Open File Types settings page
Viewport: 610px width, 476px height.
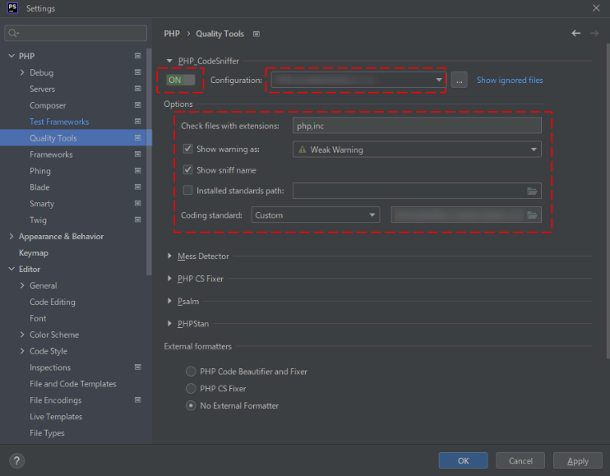pyautogui.click(x=47, y=432)
